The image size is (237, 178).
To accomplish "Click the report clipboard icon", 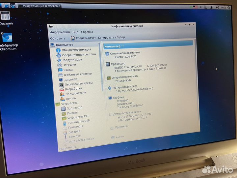I will tap(73, 38).
